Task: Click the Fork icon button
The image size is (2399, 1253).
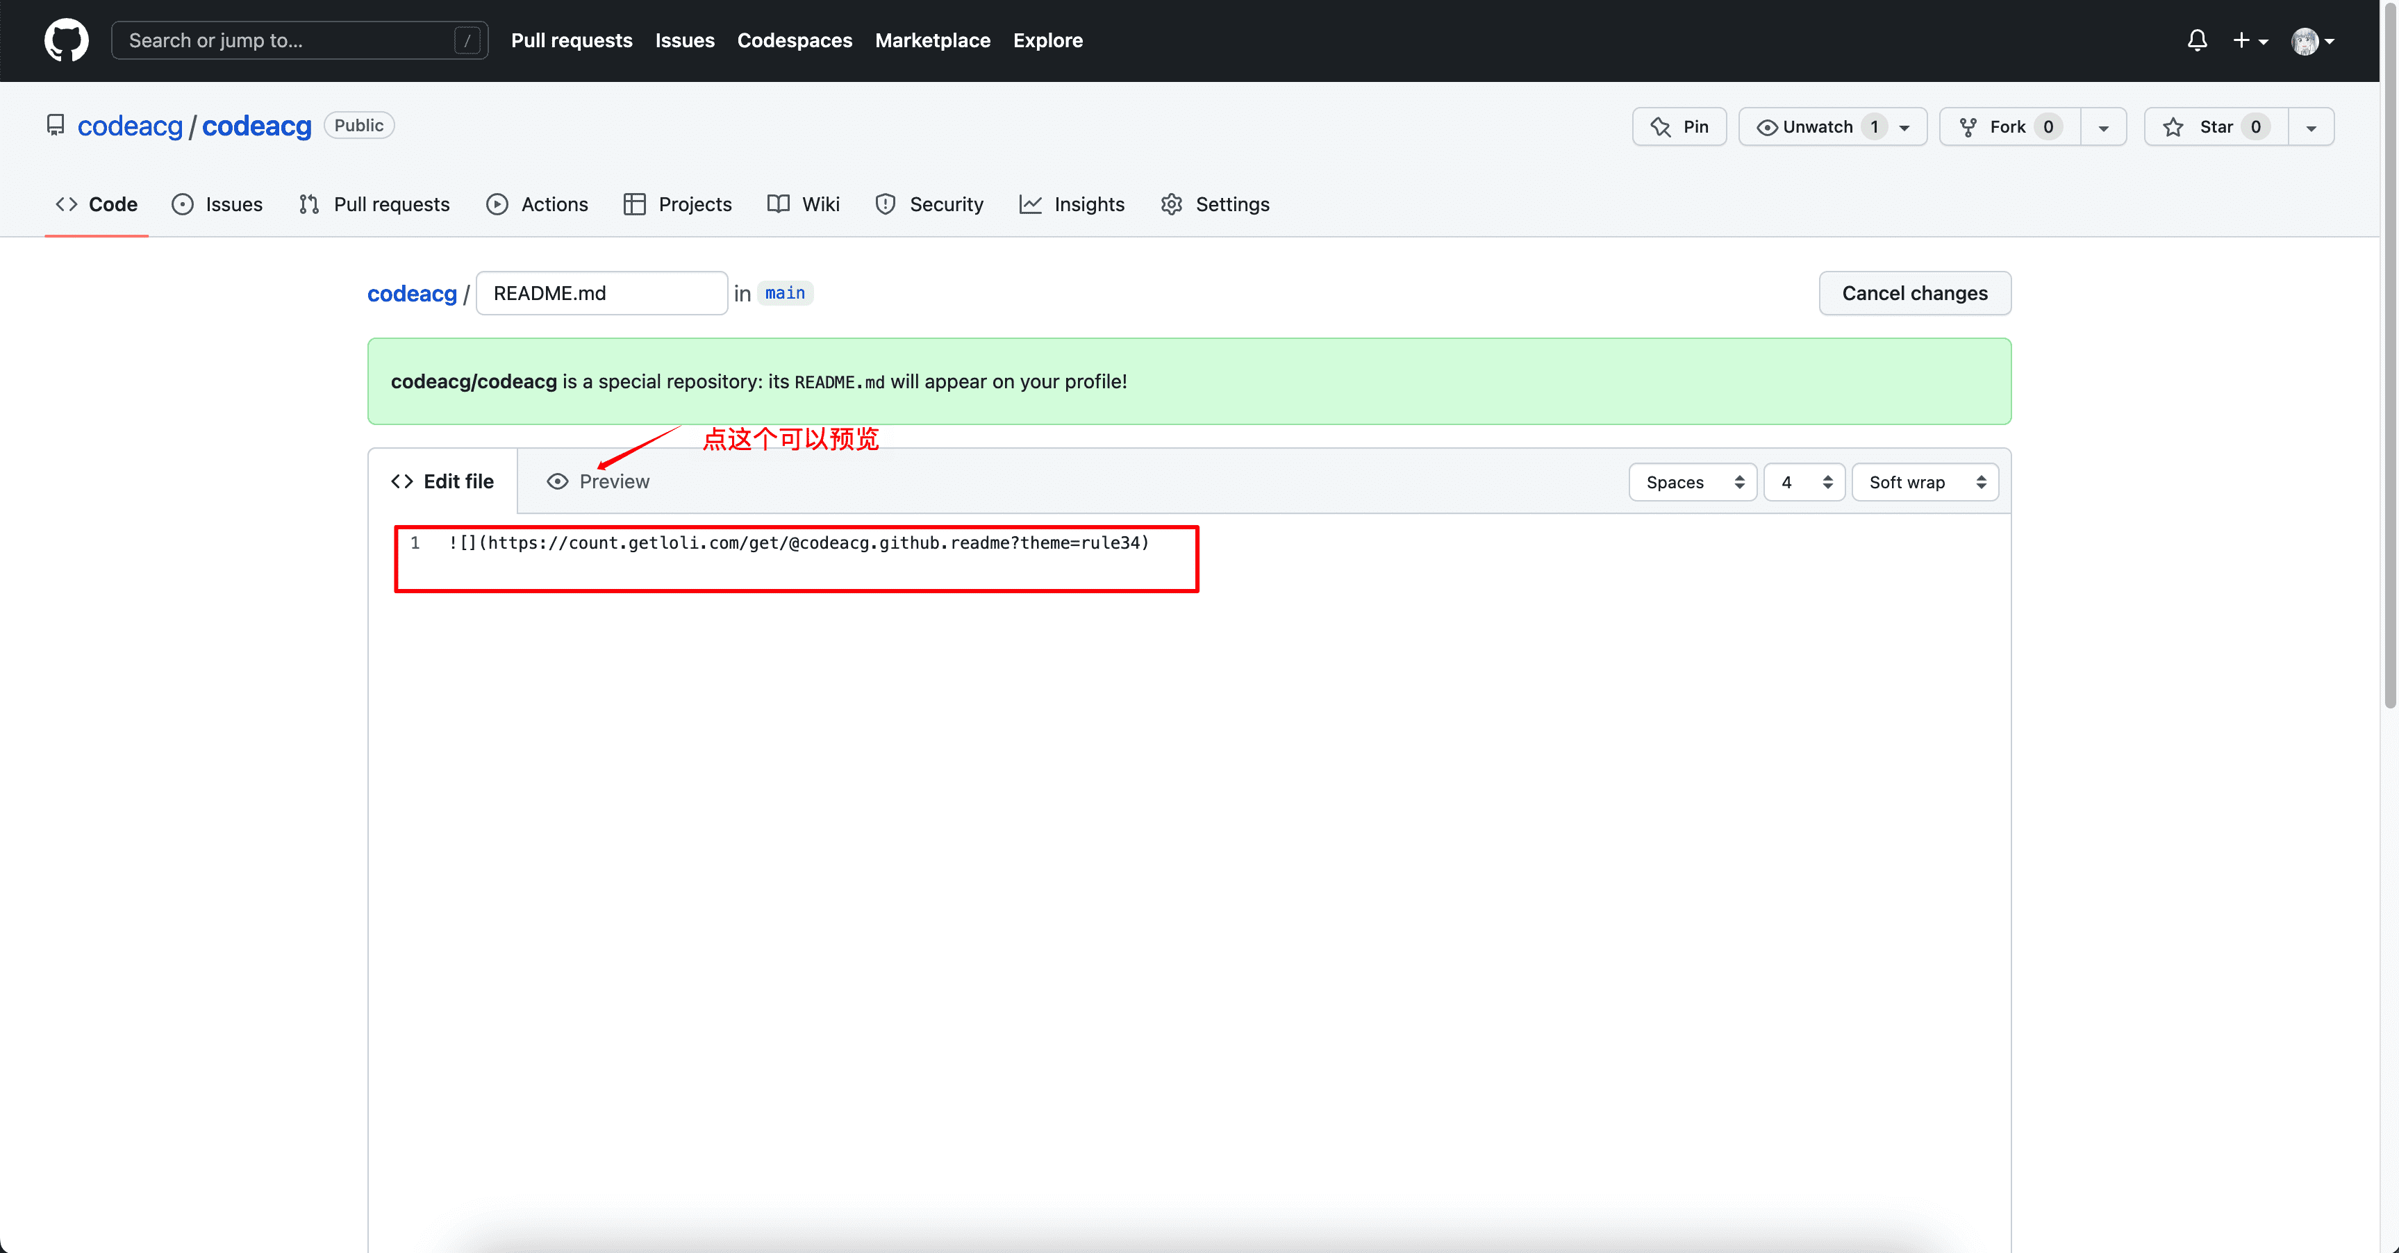Action: [x=2009, y=126]
